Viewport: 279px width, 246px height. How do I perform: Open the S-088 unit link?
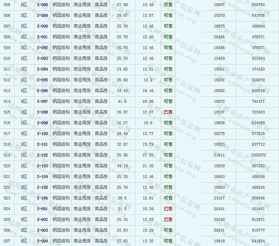click(x=42, y=5)
